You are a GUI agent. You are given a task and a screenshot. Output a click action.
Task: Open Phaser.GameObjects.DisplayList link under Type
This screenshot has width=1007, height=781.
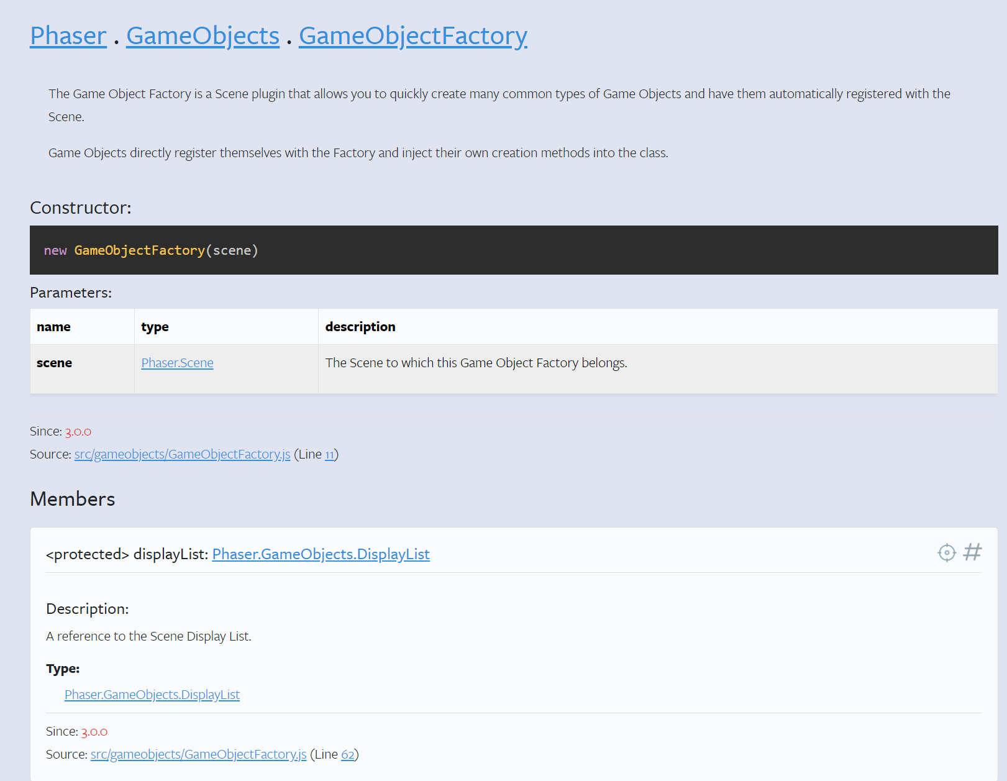152,695
